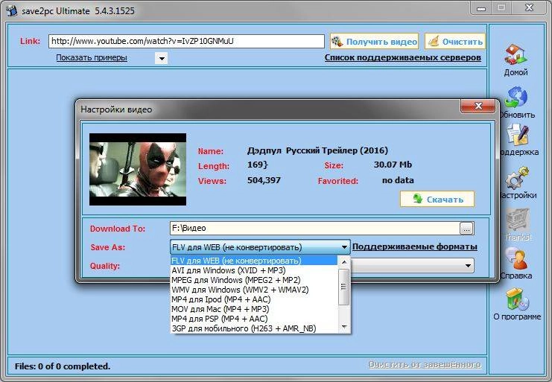Click the save2pc app icon in title bar
This screenshot has height=382, width=552.
11,10
